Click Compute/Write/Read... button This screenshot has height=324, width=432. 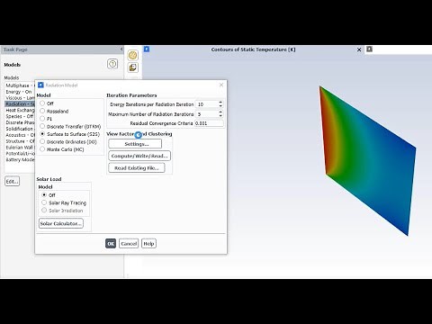(139, 156)
